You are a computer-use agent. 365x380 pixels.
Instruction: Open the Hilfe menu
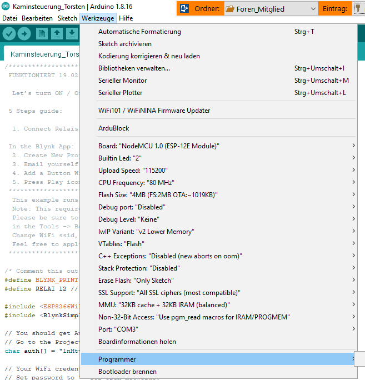coord(126,18)
